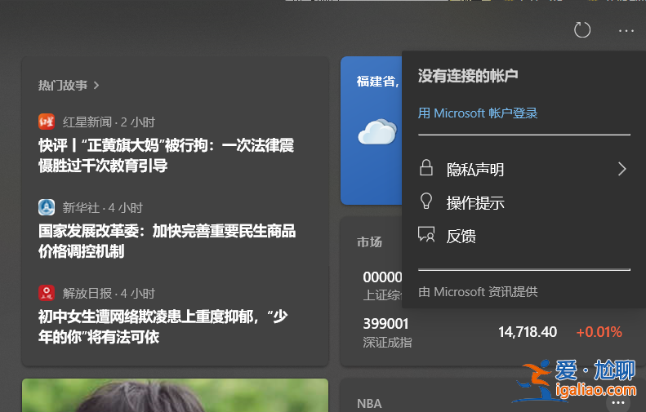The height and width of the screenshot is (412, 646).
Task: Click the +0.01% change value
Action: tap(599, 332)
